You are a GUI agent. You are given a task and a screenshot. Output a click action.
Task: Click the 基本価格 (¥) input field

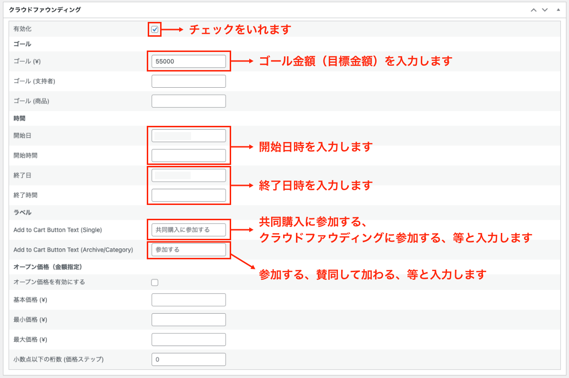[188, 300]
